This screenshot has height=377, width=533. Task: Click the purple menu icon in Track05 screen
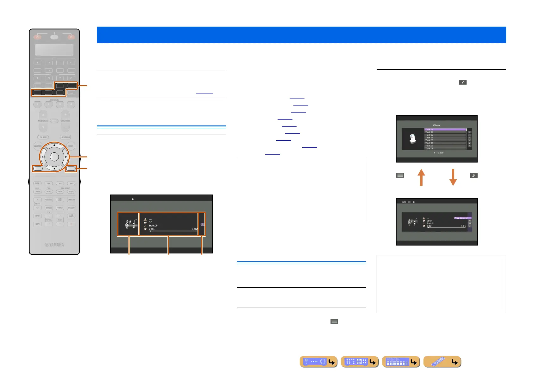(203, 224)
